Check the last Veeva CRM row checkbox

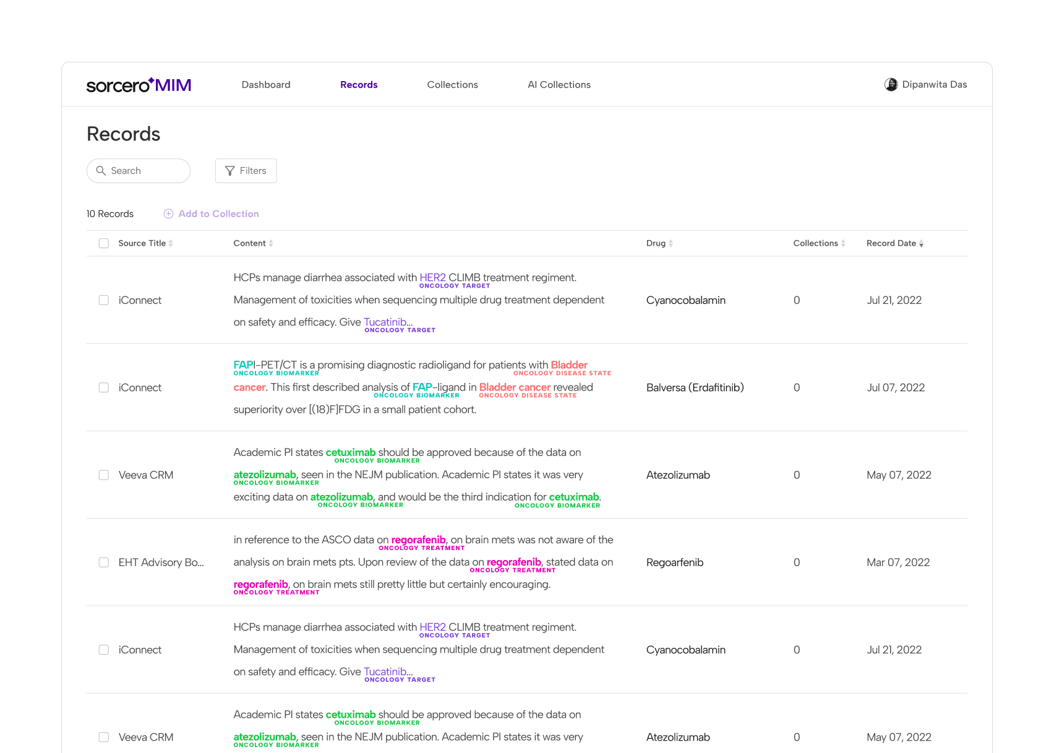pyautogui.click(x=104, y=738)
